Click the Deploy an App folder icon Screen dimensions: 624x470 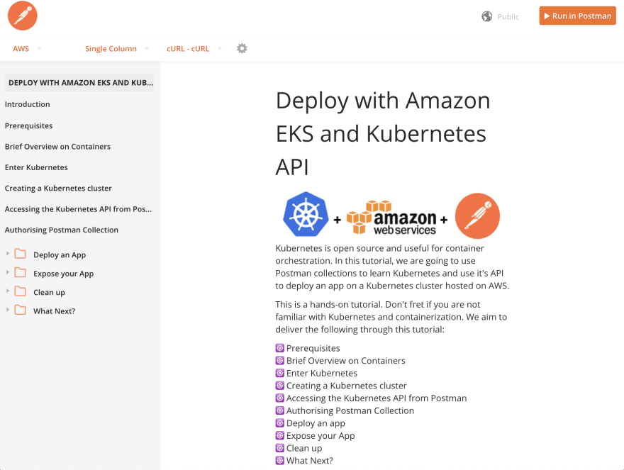click(x=21, y=254)
